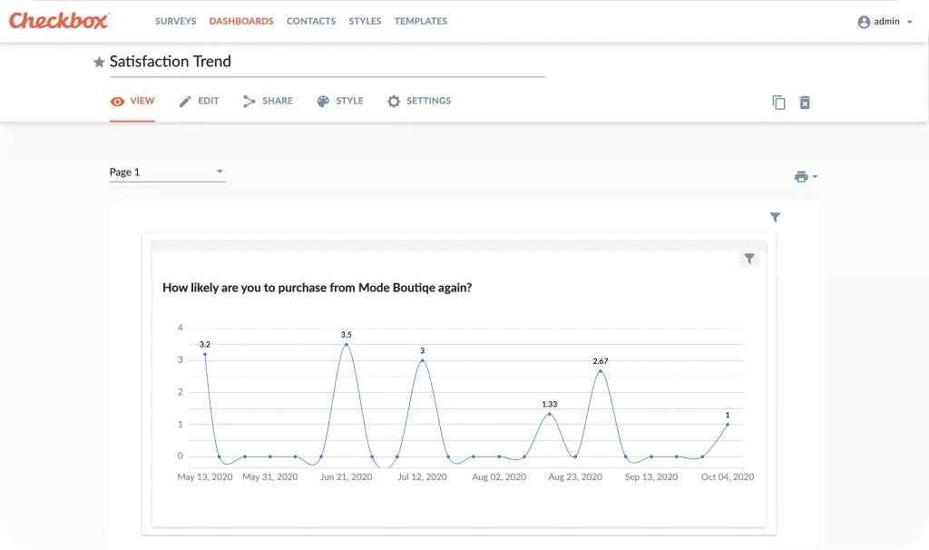This screenshot has width=929, height=550.
Task: Click the admin username text
Action: tap(886, 22)
